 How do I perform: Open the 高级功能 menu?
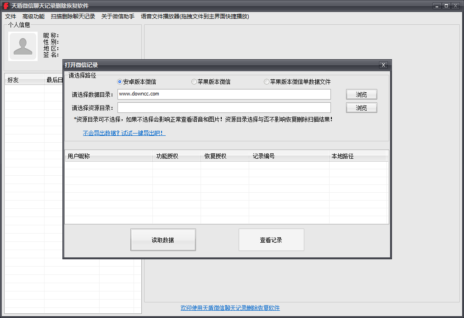point(33,16)
